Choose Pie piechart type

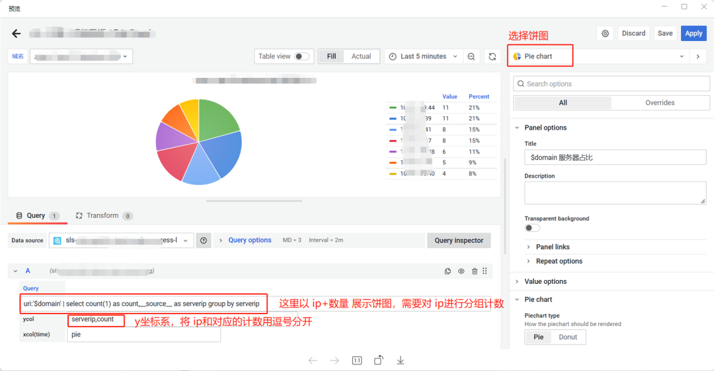click(x=538, y=337)
